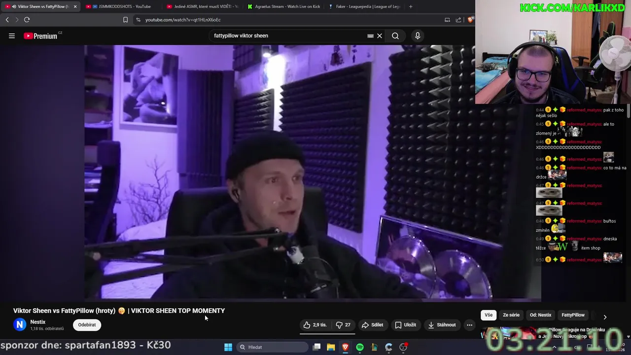Viewport: 631px width, 355px height.
Task: Open the taskbar search box Hledat
Action: coord(273,347)
